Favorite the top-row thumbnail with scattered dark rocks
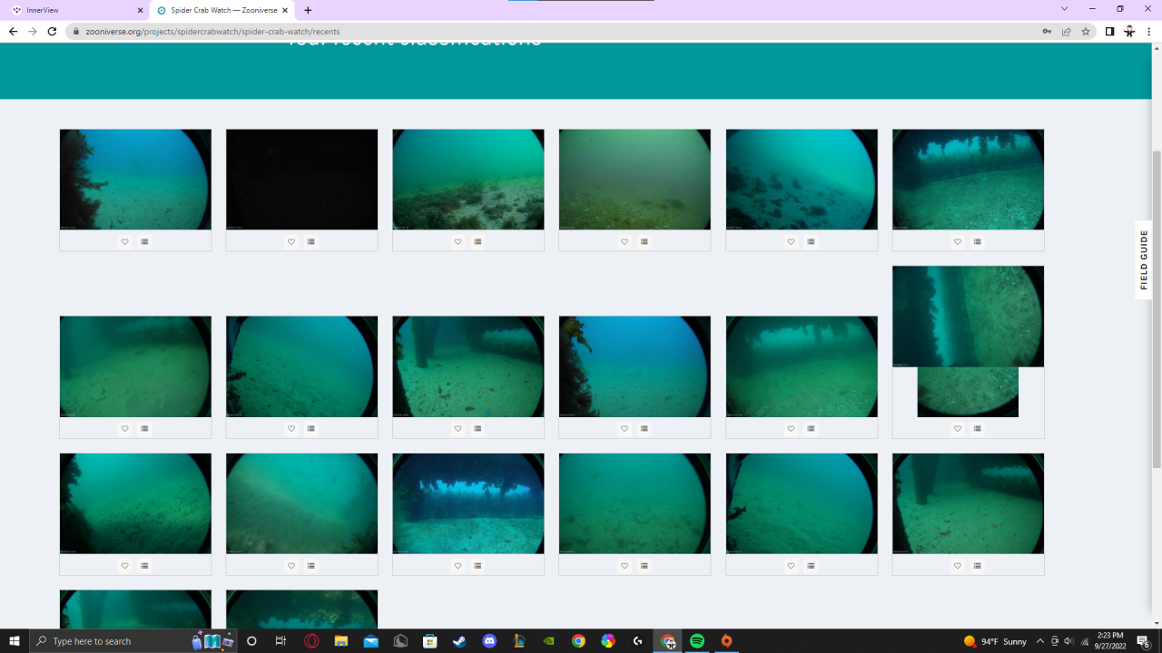The image size is (1162, 653). pos(791,242)
